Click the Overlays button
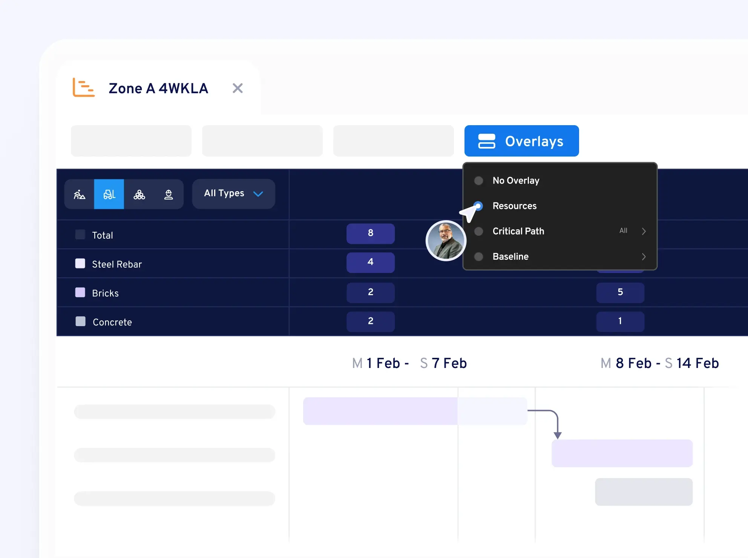The width and height of the screenshot is (748, 558). 521,141
